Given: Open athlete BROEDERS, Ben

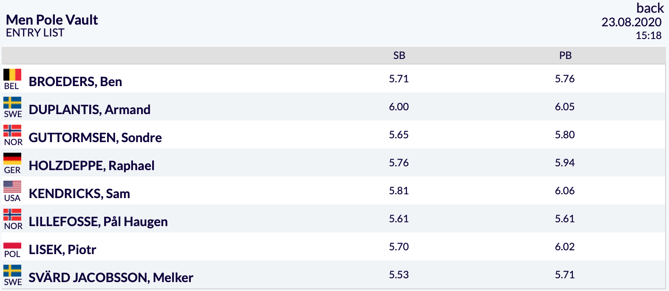Looking at the screenshot, I should (x=75, y=81).
